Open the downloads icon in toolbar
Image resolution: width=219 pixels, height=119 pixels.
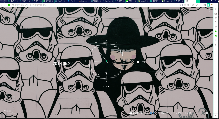tap(197, 5)
